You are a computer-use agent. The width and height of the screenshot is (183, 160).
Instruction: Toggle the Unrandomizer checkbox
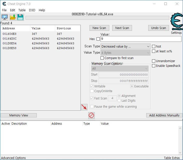point(153,61)
